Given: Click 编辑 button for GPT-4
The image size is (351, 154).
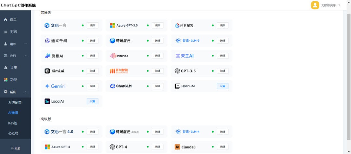Looking at the screenshot, I should pos(158,147).
